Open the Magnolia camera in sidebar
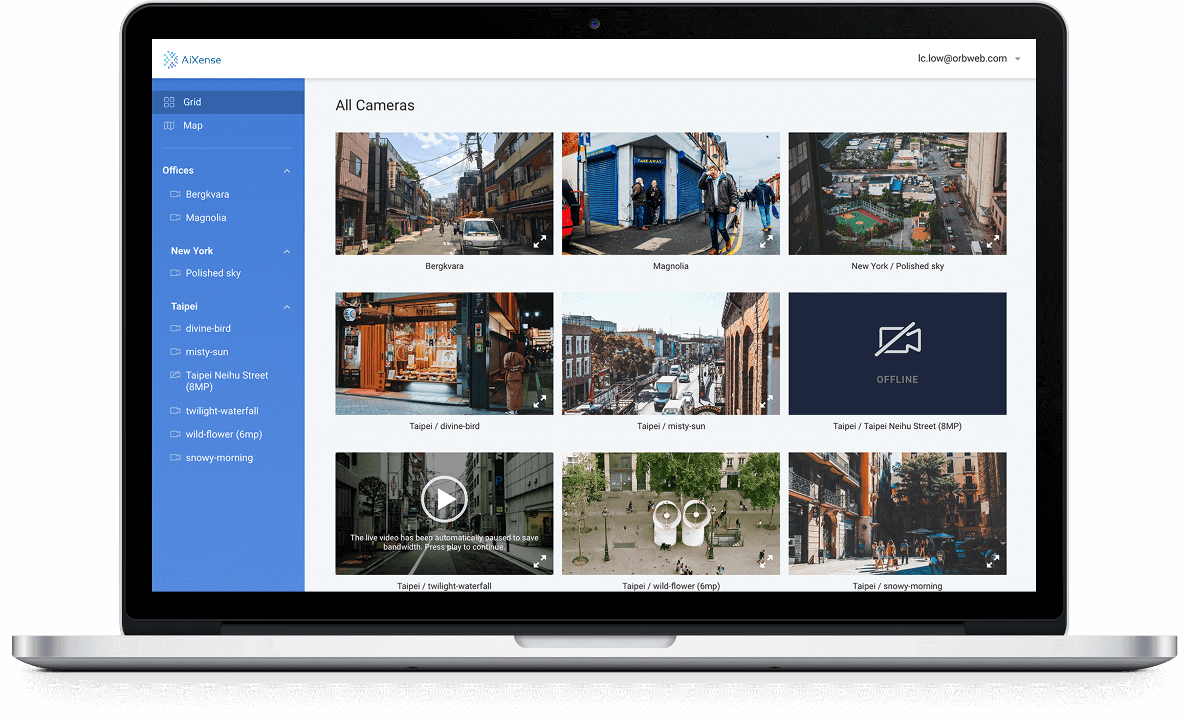 [206, 217]
